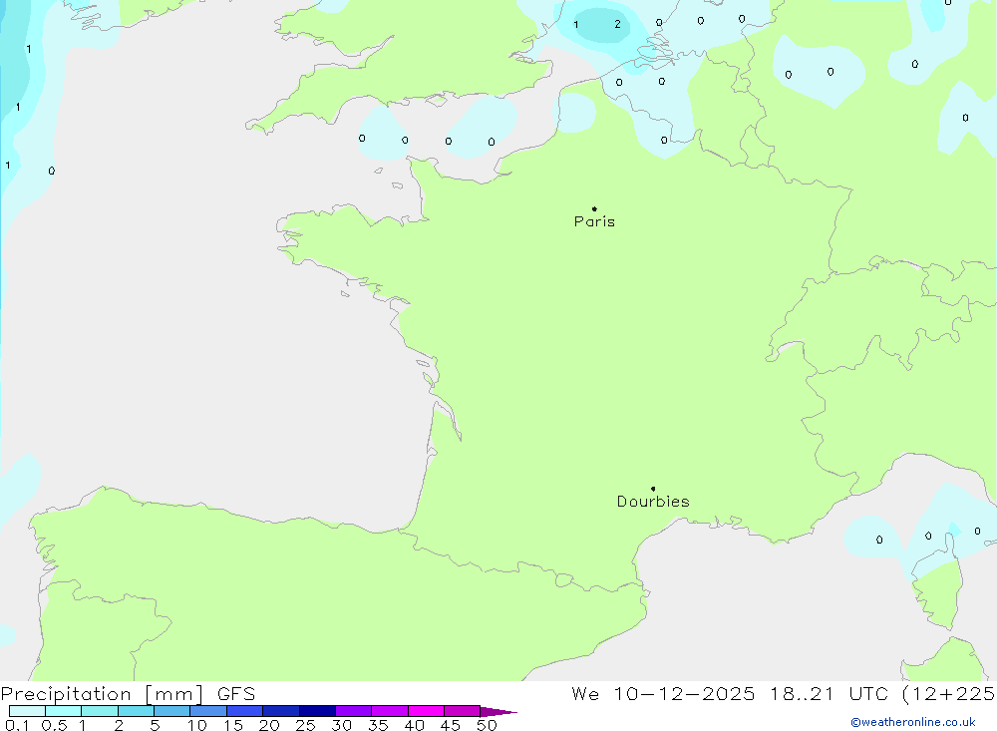Select the legend swatch between 5 and 10

point(171,711)
